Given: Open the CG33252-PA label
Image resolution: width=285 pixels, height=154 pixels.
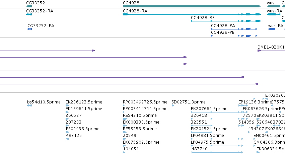Looking at the screenshot, I should [x=41, y=25].
